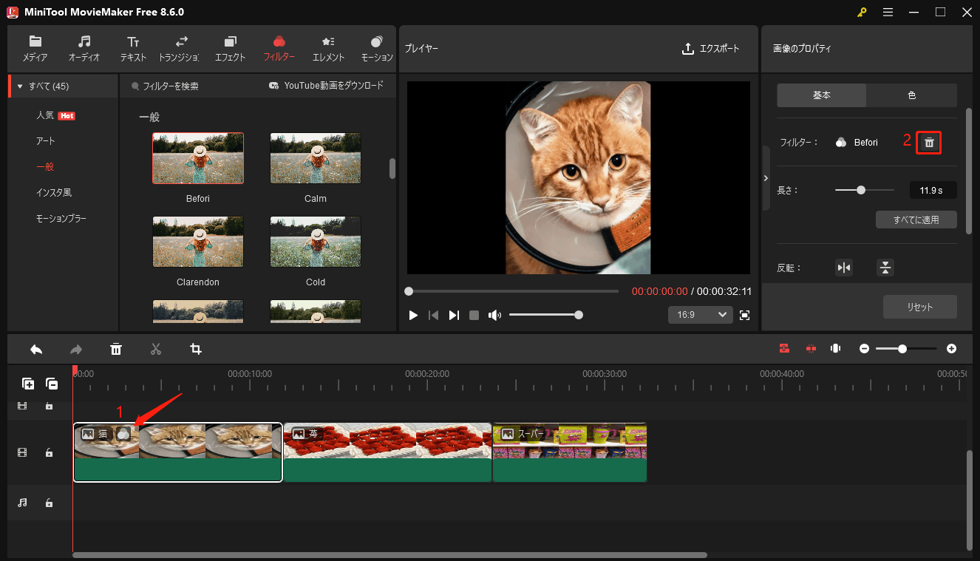
Task: Click the すべてに適用 (Apply to all) button
Action: tap(916, 219)
